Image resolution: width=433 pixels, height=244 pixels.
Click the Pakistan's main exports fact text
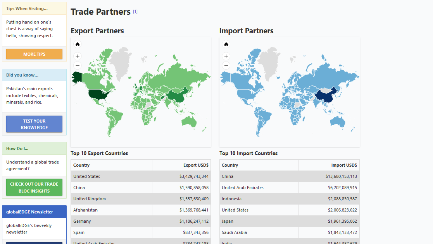tap(32, 96)
